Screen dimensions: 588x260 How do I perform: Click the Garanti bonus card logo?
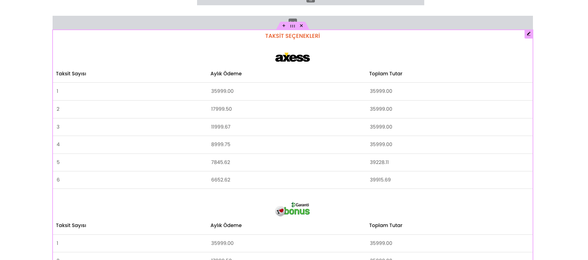[292, 209]
